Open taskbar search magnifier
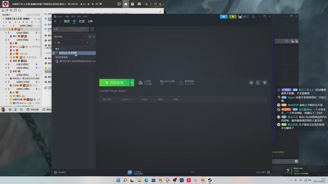 tap(125, 180)
